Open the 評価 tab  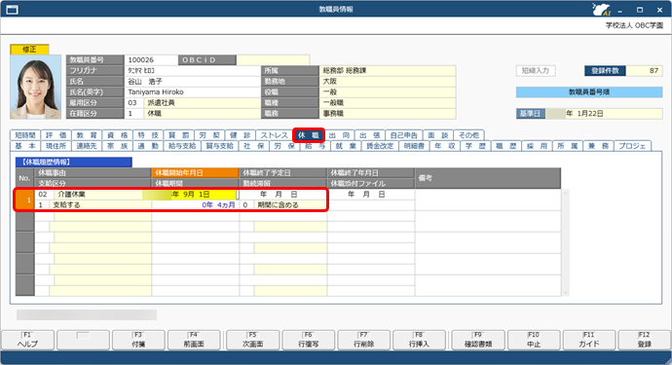56,135
